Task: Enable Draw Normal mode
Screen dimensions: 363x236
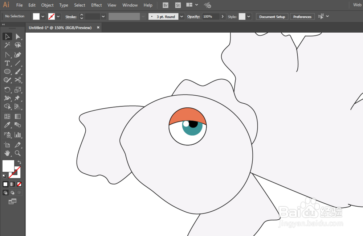Action: point(5,192)
